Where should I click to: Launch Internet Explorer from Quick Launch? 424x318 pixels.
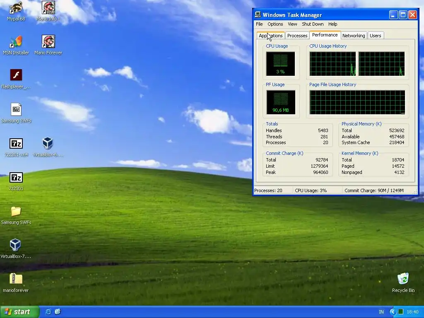coord(48,312)
